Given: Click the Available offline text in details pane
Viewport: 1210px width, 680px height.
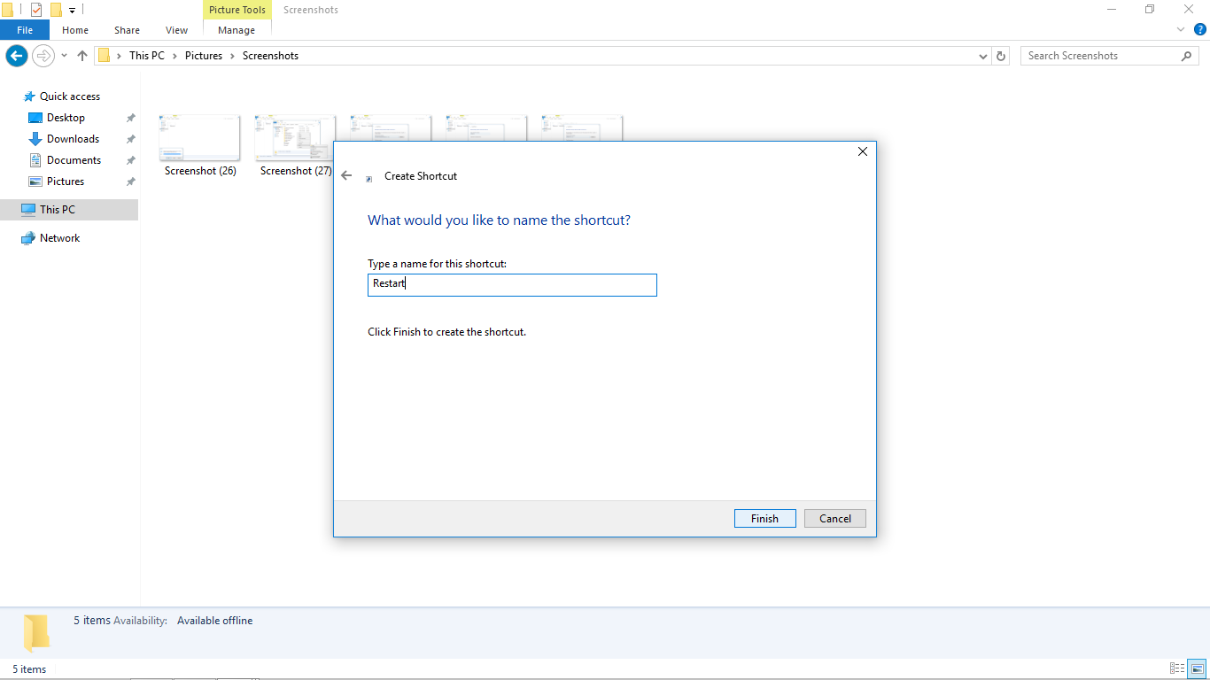Looking at the screenshot, I should (214, 621).
